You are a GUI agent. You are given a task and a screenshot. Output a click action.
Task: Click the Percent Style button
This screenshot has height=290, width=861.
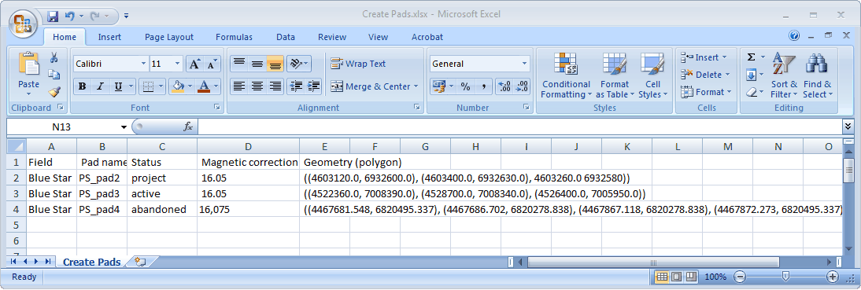[465, 86]
